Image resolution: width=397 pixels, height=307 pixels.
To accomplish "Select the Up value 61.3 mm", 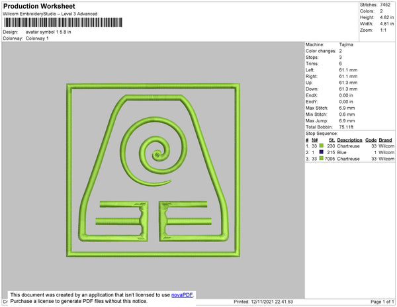I will click(x=348, y=83).
